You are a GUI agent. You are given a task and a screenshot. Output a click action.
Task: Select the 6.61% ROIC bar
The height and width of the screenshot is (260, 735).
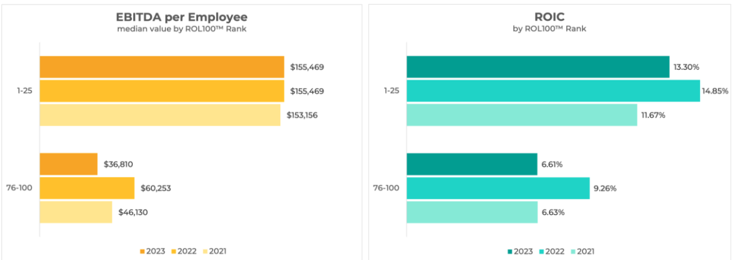click(x=472, y=164)
